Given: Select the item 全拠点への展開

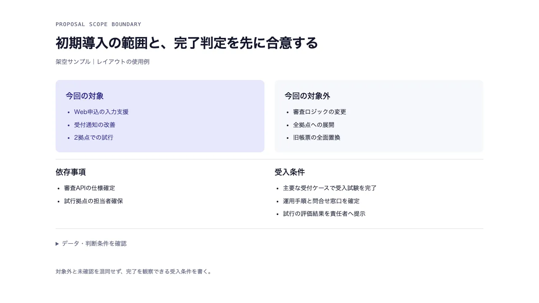Looking at the screenshot, I should pyautogui.click(x=314, y=125).
